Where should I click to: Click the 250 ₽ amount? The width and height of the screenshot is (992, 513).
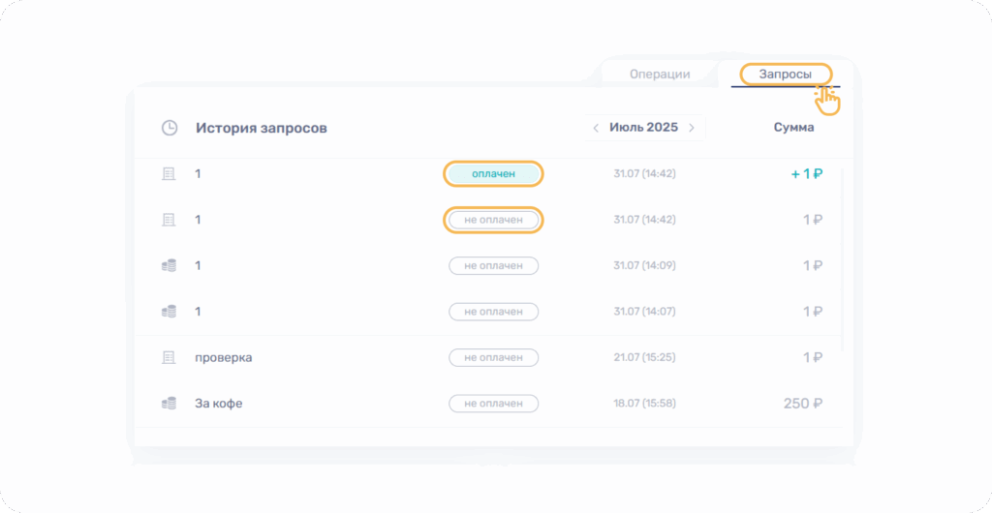(803, 403)
